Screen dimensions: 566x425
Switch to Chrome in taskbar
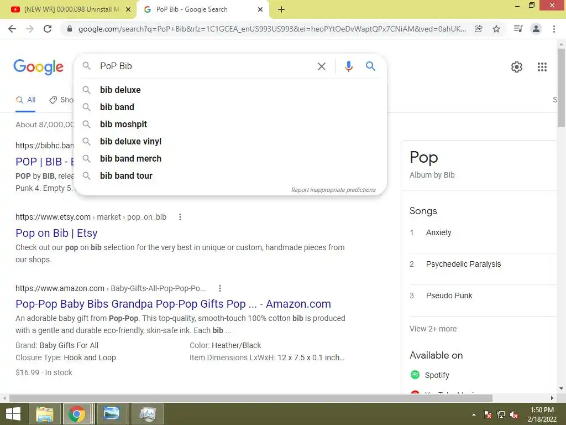coord(76,414)
